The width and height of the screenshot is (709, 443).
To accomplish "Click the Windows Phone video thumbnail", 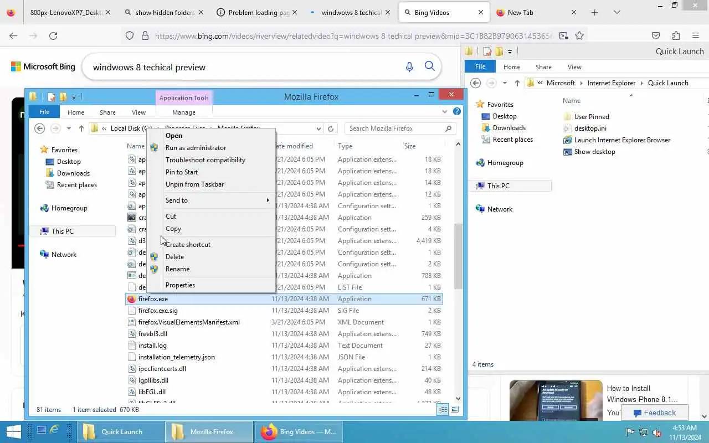I will point(556,400).
